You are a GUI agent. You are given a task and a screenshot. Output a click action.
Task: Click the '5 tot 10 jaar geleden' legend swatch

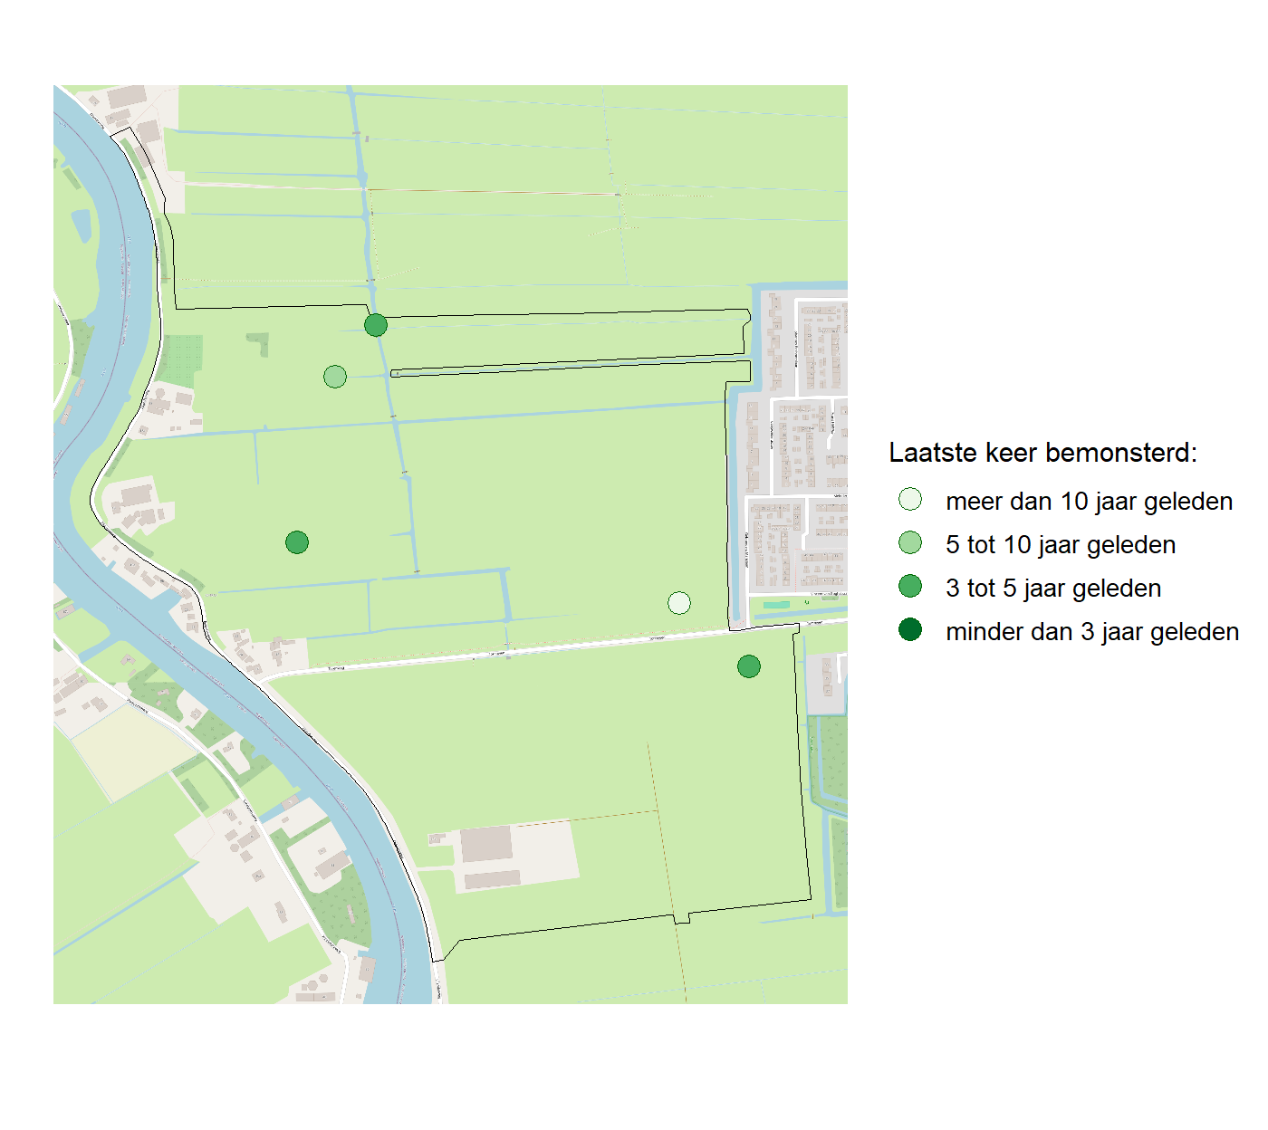point(910,542)
